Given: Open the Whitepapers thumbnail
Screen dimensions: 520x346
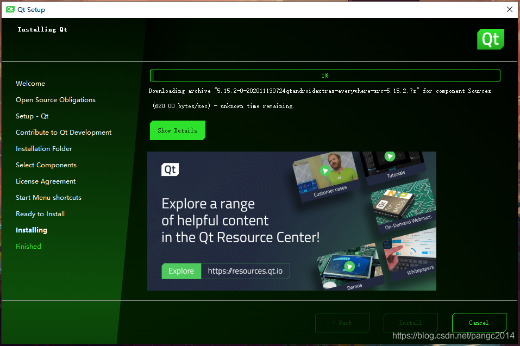Looking at the screenshot, I should pos(411,254).
